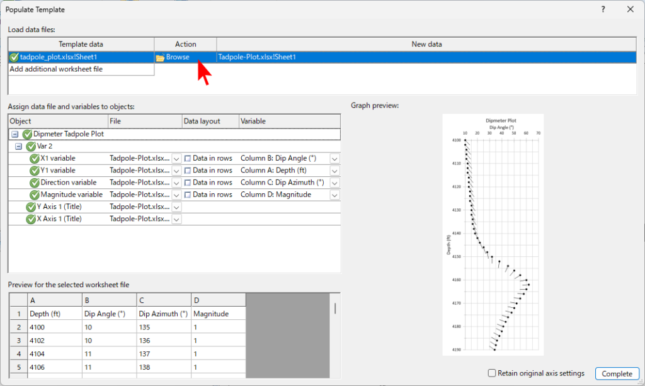The width and height of the screenshot is (645, 386).
Task: Click Direction variable checkmark icon
Action: tap(35, 183)
